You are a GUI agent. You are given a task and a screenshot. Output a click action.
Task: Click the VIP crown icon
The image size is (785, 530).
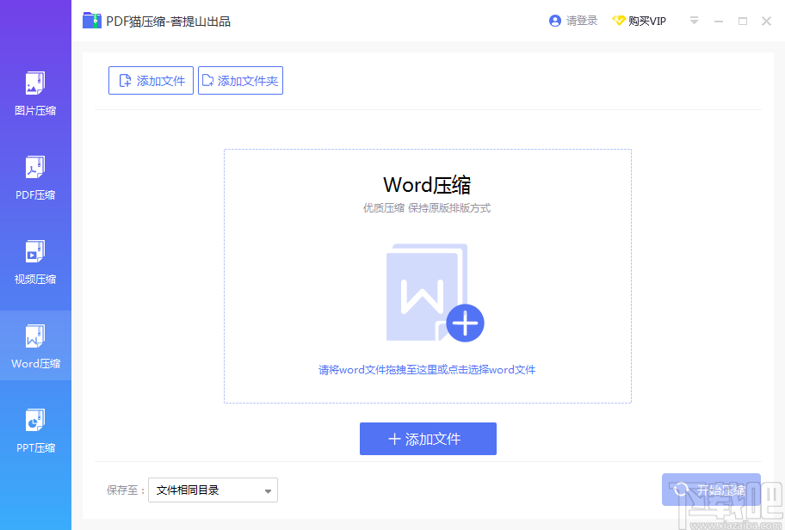pyautogui.click(x=619, y=20)
